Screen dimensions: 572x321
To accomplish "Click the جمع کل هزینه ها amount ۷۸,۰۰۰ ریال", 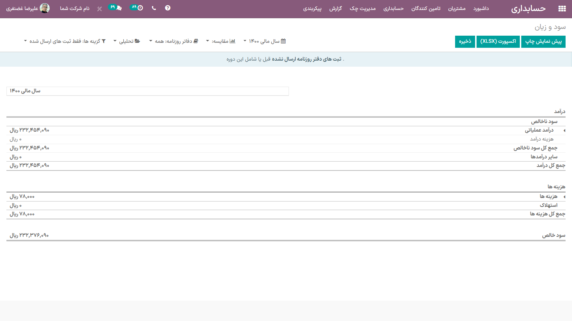I will (x=22, y=214).
